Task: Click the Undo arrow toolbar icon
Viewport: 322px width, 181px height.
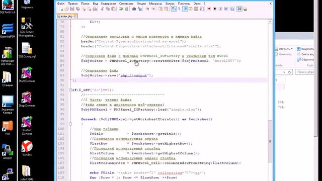Action: pyautogui.click(x=121, y=9)
